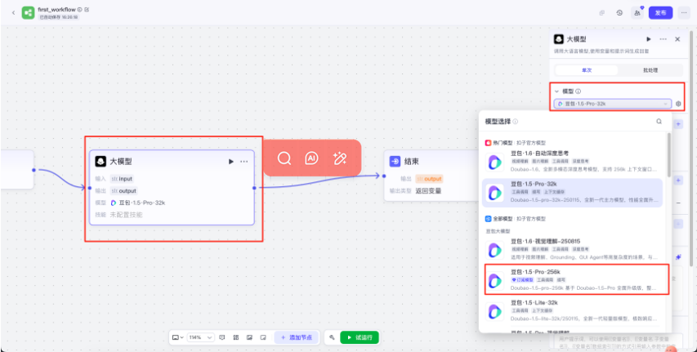Open the top bar more options menu

pyautogui.click(x=684, y=13)
